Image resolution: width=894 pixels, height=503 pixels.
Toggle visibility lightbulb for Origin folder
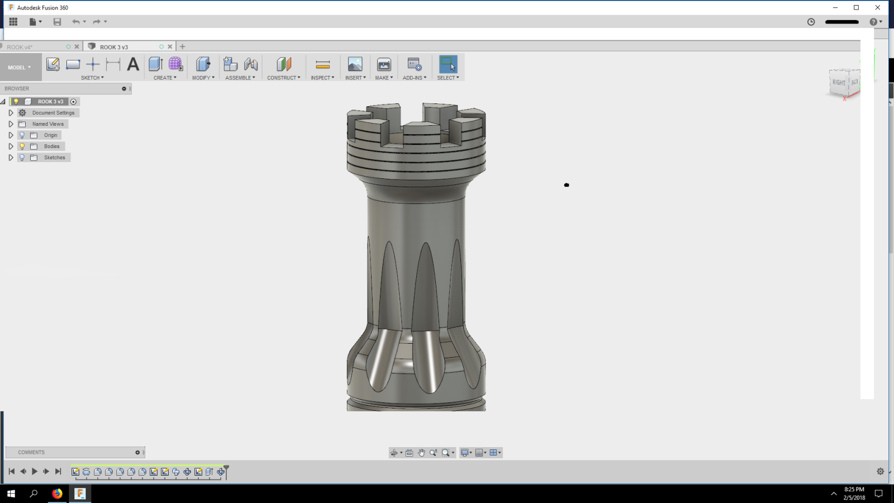tap(22, 135)
